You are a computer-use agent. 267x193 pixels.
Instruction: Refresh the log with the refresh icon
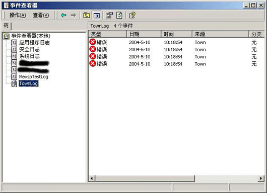pos(119,15)
